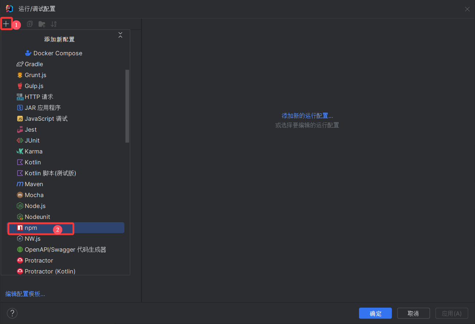Select the Nodeunit icon
475x324 pixels.
20,217
